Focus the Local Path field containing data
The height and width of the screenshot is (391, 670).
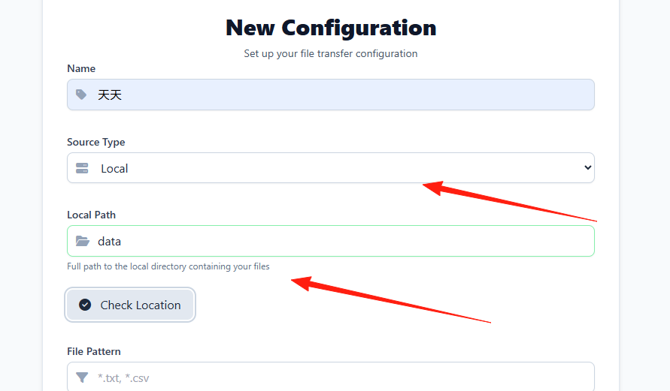331,241
